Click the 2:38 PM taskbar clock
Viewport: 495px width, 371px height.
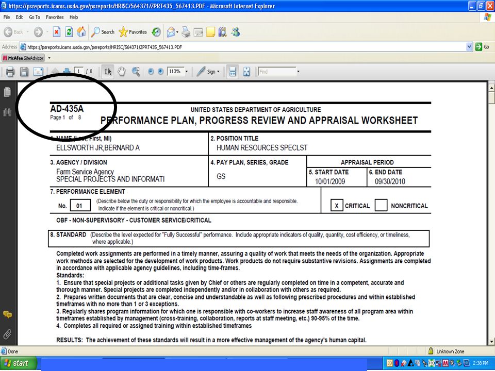click(481, 363)
